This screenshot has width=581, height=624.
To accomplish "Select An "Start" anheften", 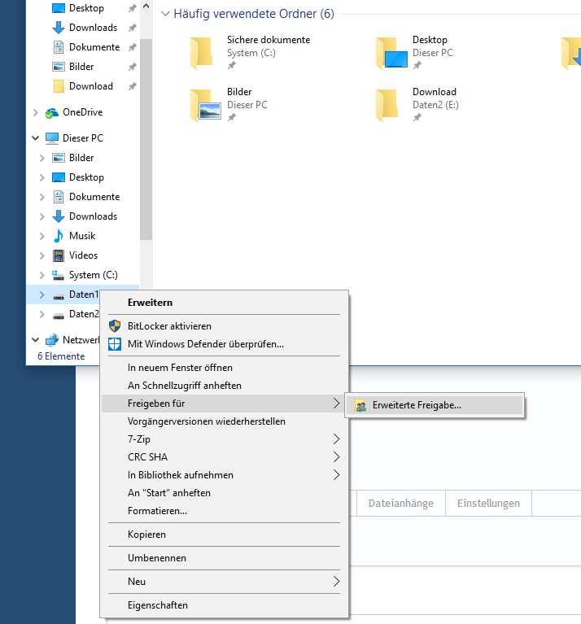I will pyautogui.click(x=225, y=493).
